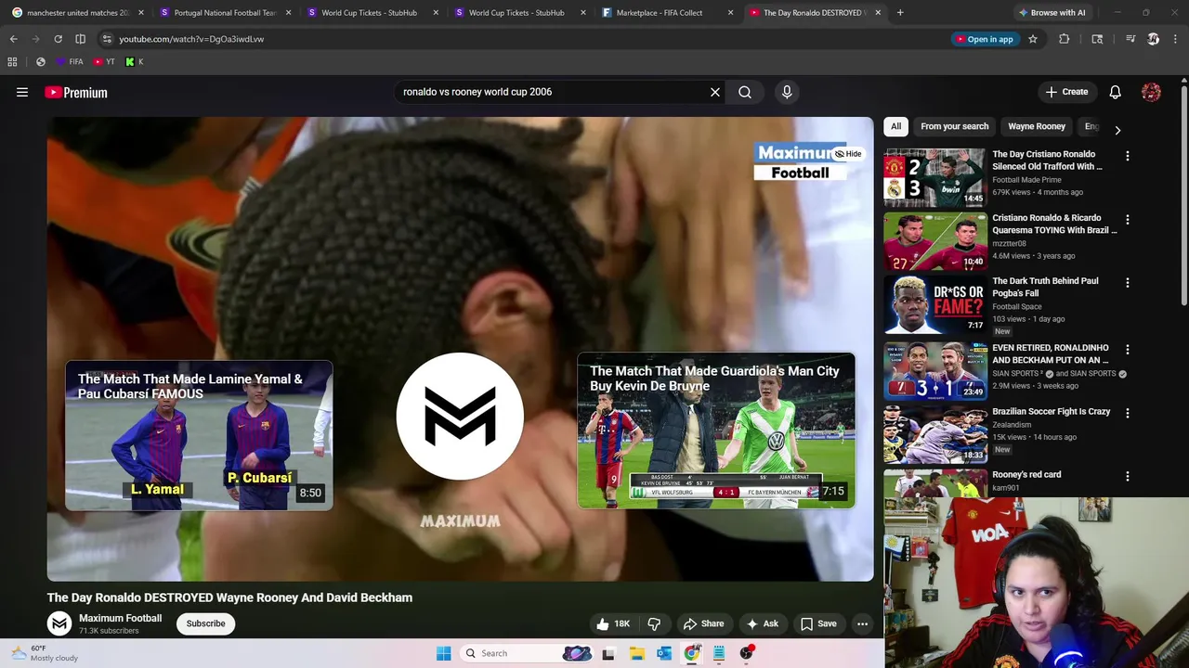Open the weather widget showing 60°F
1189x668 pixels.
pyautogui.click(x=45, y=653)
